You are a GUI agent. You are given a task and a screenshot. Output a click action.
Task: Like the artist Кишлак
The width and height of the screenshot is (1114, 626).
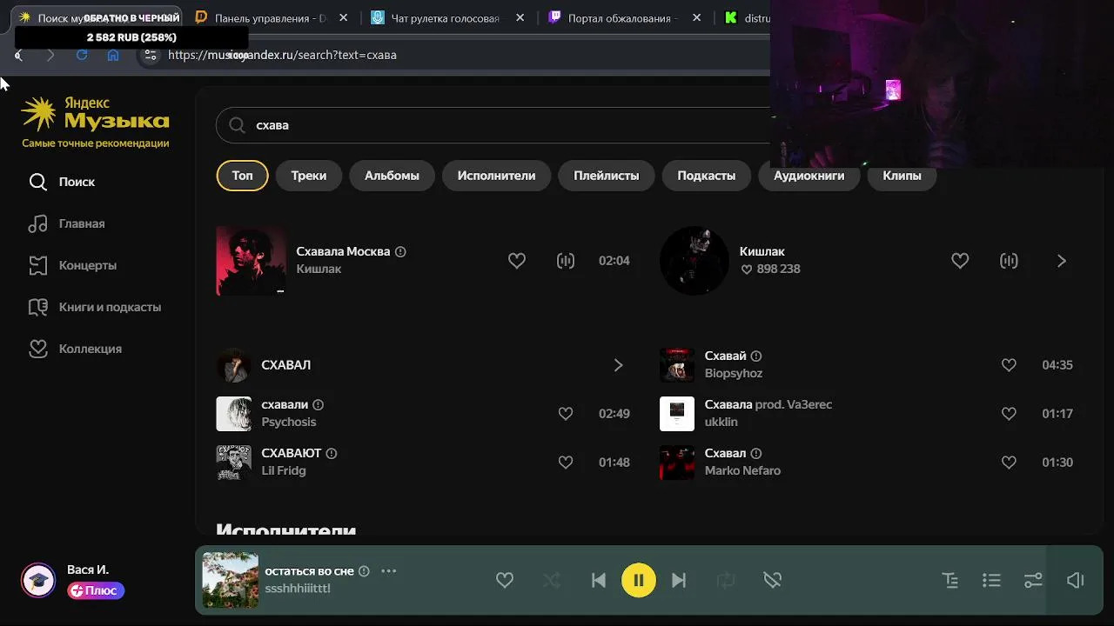click(x=960, y=261)
